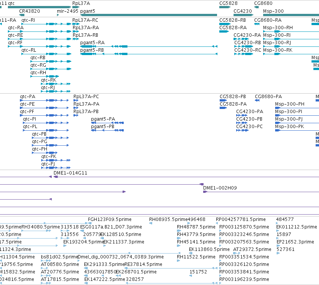Screen dimensions: 319x285
Task: Select the Msp-300 gene label
Action: (273, 11)
